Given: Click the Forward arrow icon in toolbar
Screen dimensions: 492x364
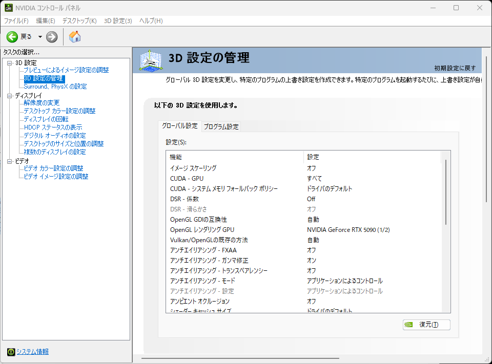Looking at the screenshot, I should coord(52,37).
